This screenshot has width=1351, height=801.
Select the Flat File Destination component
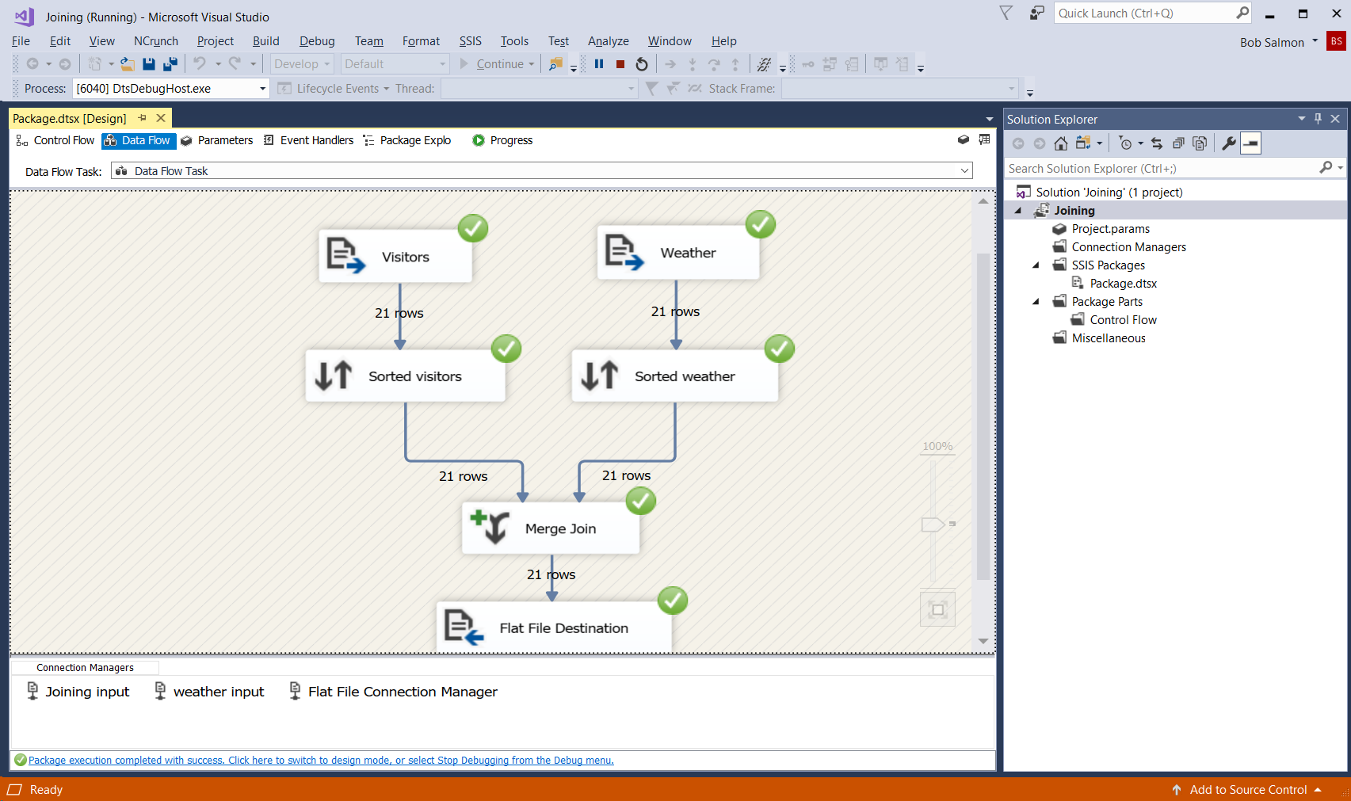554,627
